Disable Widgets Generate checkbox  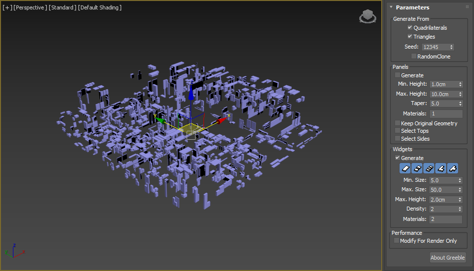point(398,158)
